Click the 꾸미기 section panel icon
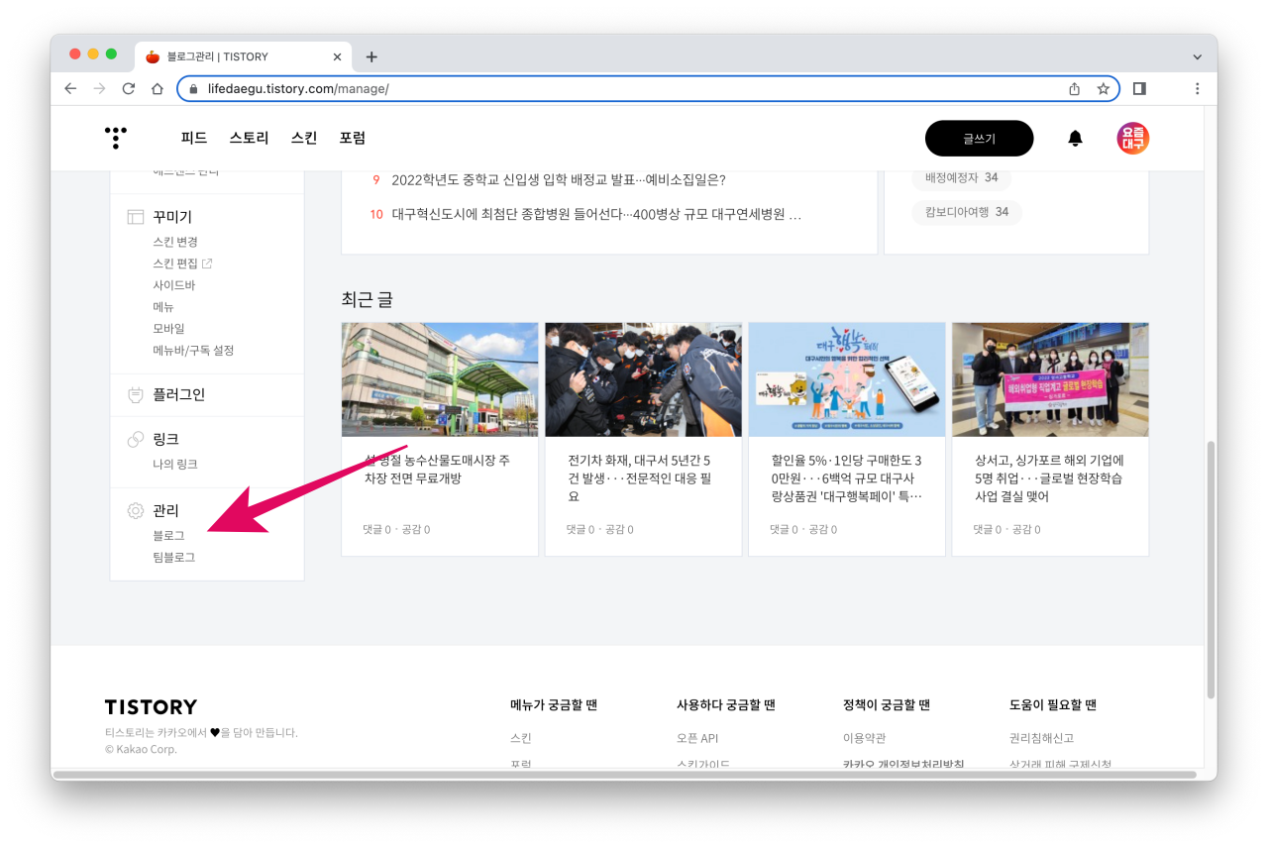This screenshot has height=848, width=1268. (x=134, y=215)
